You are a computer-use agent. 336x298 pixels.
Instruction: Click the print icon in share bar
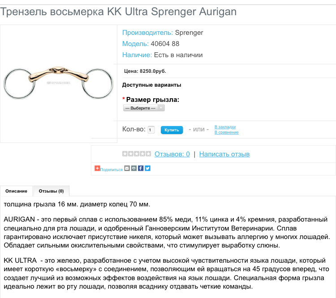click(x=134, y=168)
